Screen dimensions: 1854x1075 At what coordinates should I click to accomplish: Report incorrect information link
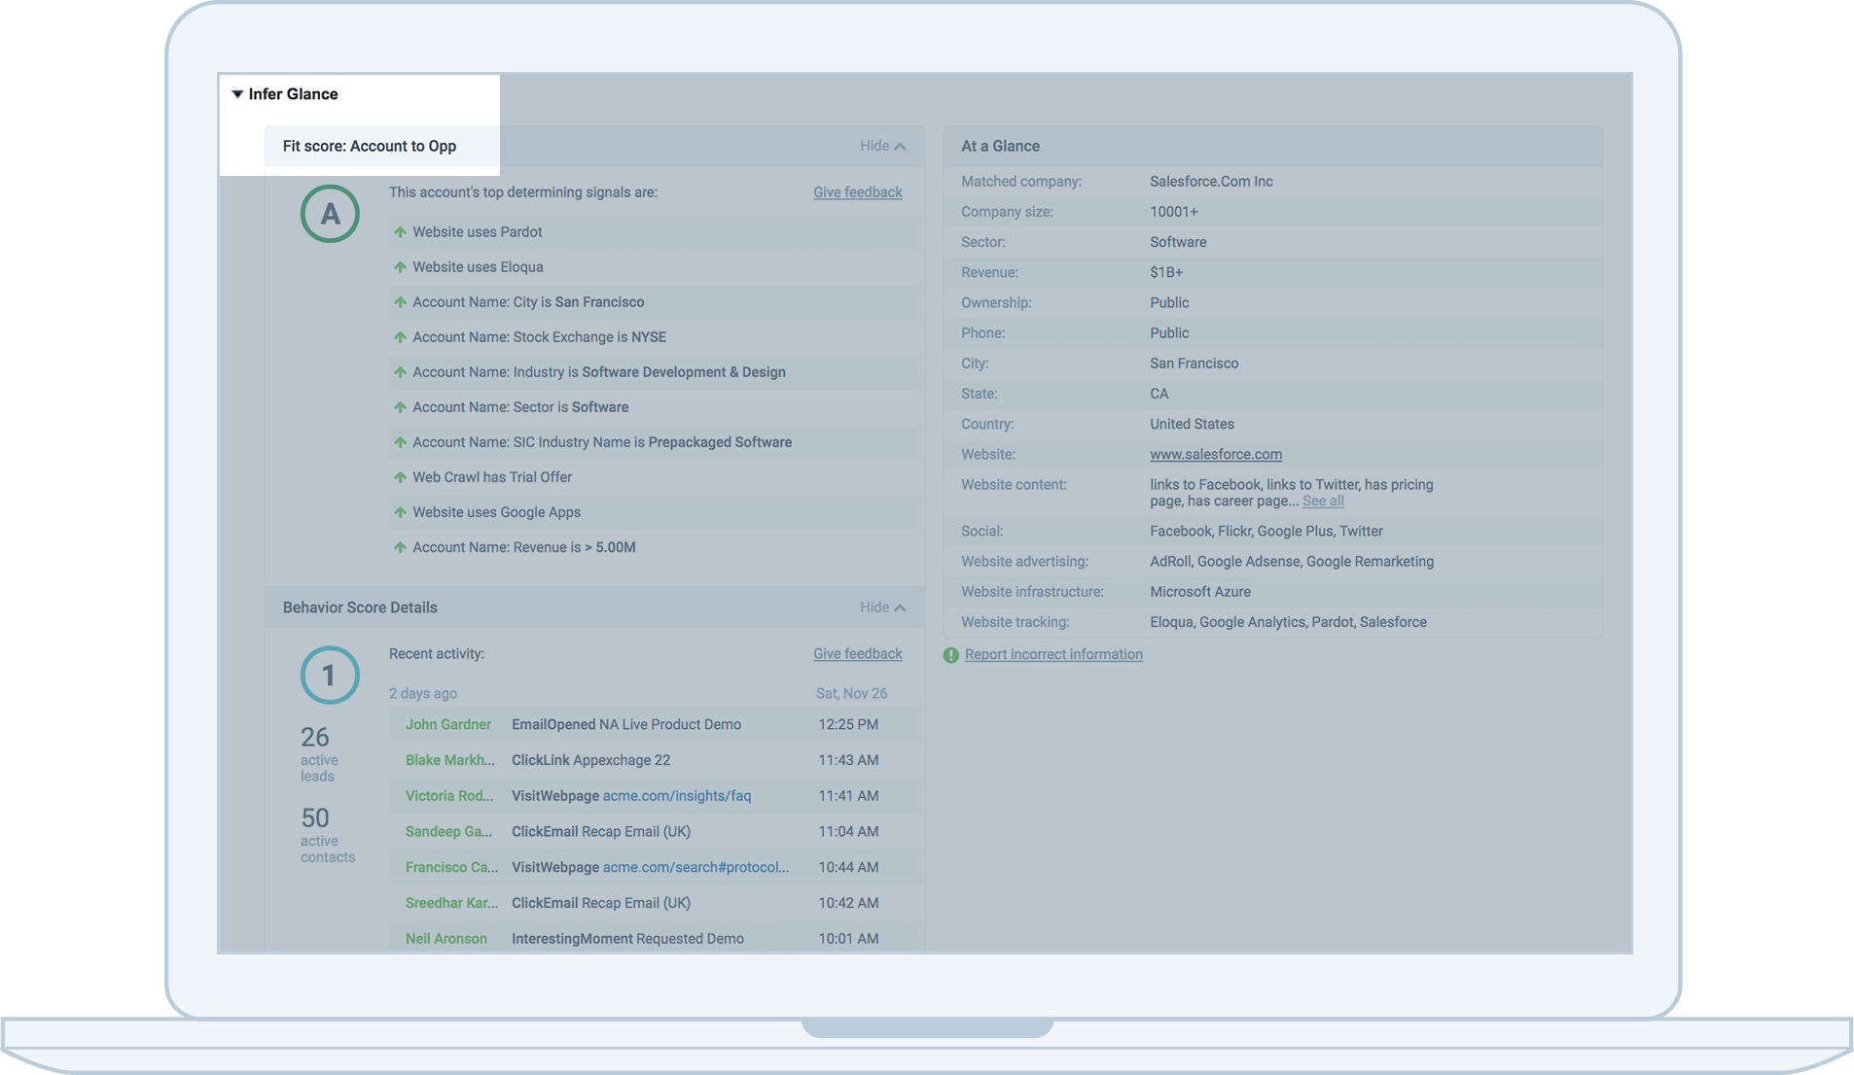tap(1053, 654)
